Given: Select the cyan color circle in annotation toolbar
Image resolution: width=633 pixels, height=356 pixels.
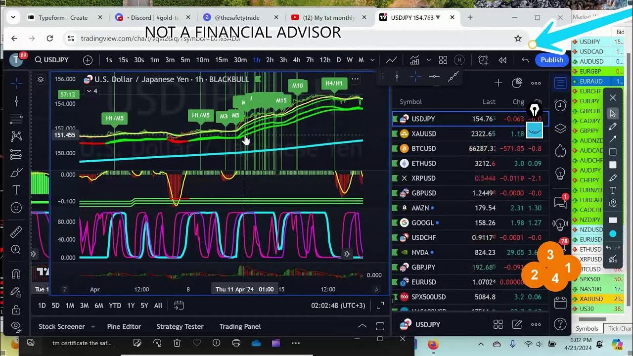Looking at the screenshot, I should (x=613, y=233).
